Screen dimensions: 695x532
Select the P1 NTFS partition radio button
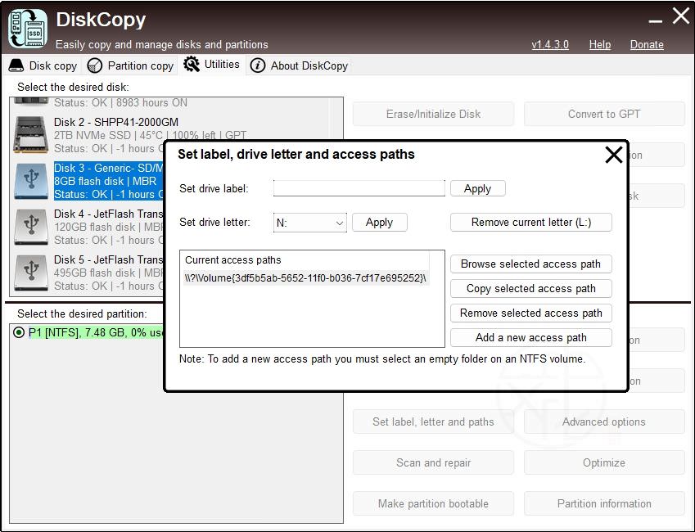click(19, 333)
